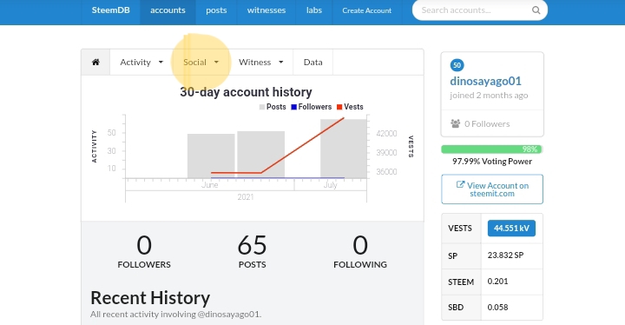Click the joined 2 months ago text
625x325 pixels.
(x=489, y=96)
